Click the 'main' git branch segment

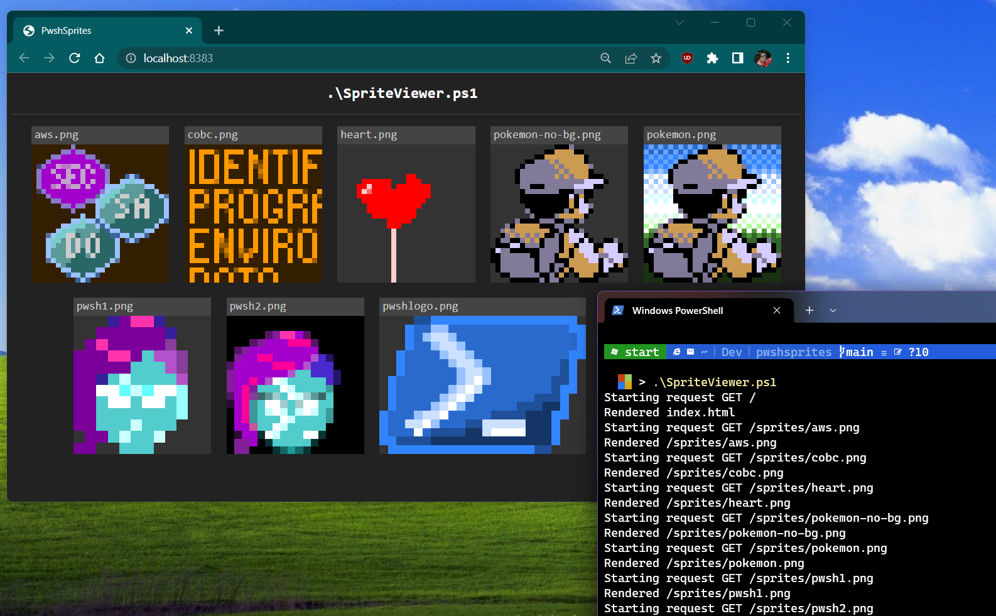click(857, 352)
